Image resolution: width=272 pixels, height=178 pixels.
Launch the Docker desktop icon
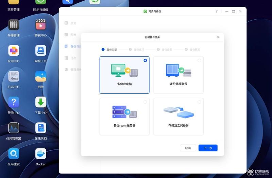pos(40,154)
